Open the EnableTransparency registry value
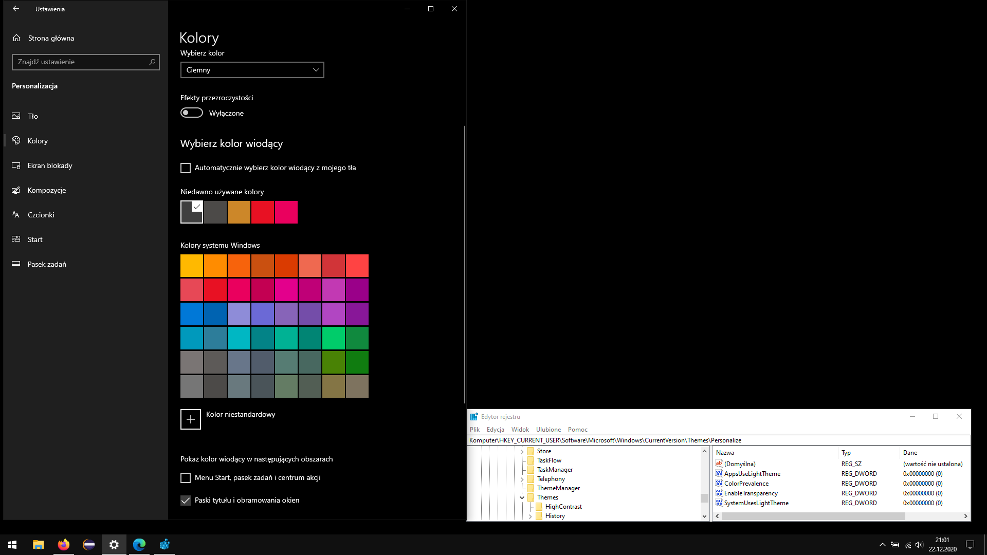Screen dimensions: 987x555 pos(751,493)
